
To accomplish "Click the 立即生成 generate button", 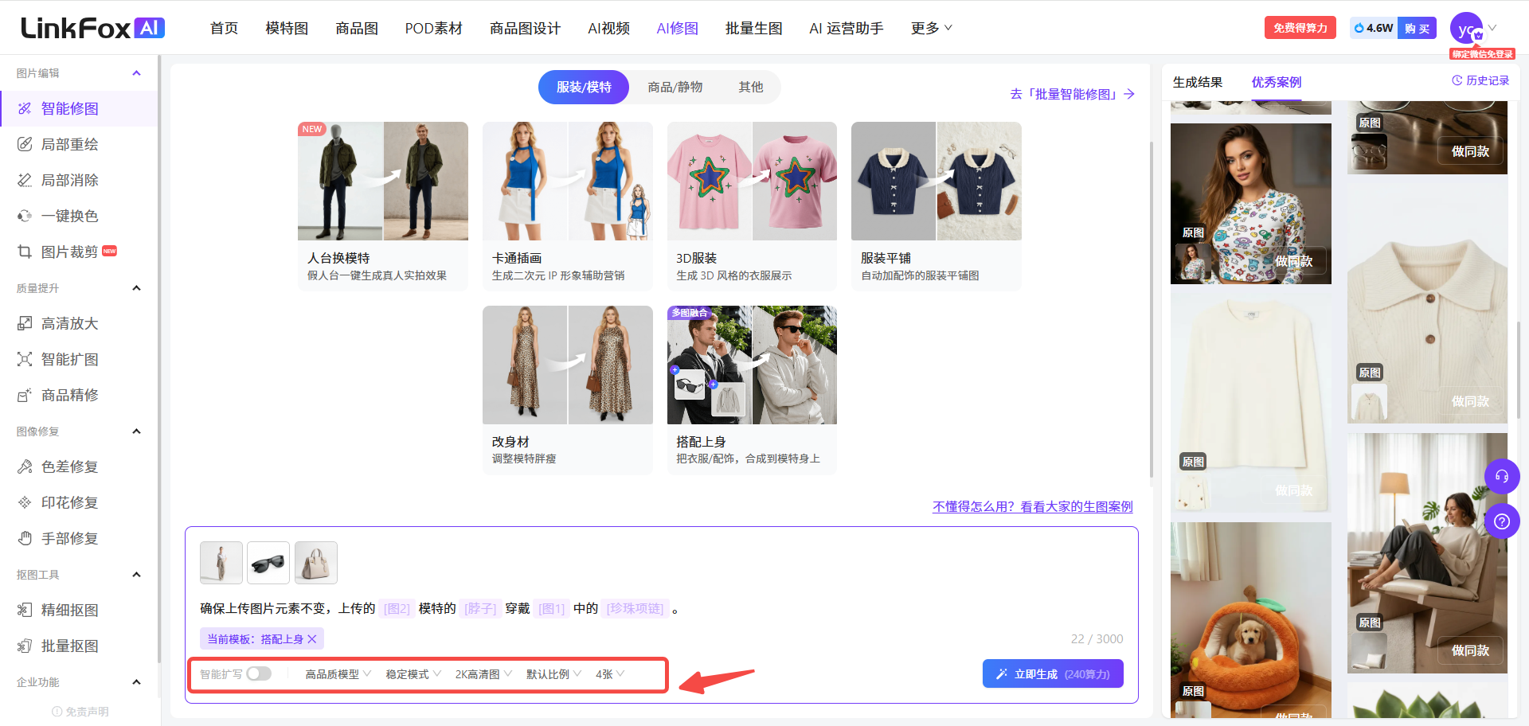I will [x=1053, y=673].
